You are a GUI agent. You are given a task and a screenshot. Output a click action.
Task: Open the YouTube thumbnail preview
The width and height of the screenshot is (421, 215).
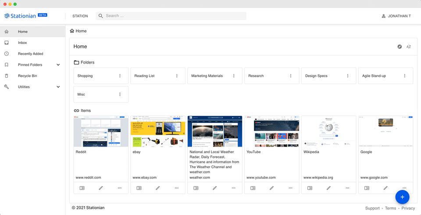pyautogui.click(x=272, y=131)
